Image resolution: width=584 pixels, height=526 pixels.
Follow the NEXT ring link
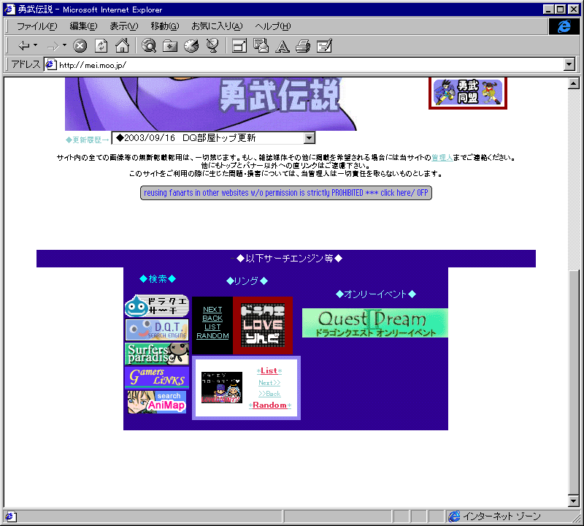point(212,310)
